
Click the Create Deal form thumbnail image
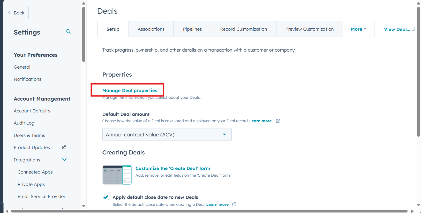click(x=117, y=175)
